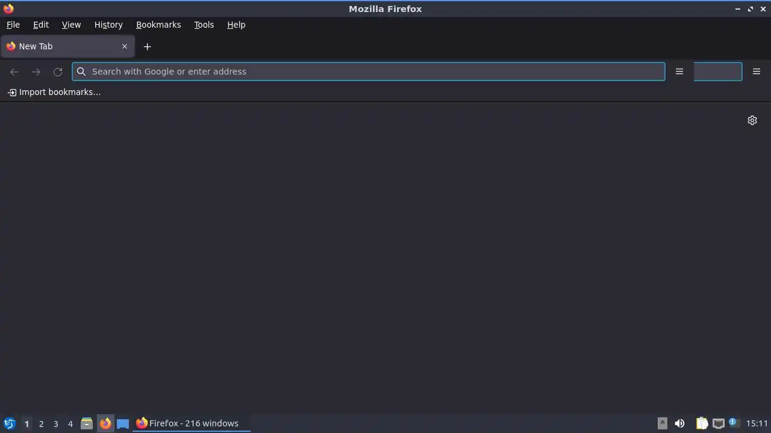
Task: Open the Edit menu
Action: [41, 25]
